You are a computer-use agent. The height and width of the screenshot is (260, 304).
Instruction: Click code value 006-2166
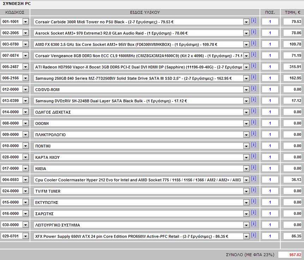11,78
